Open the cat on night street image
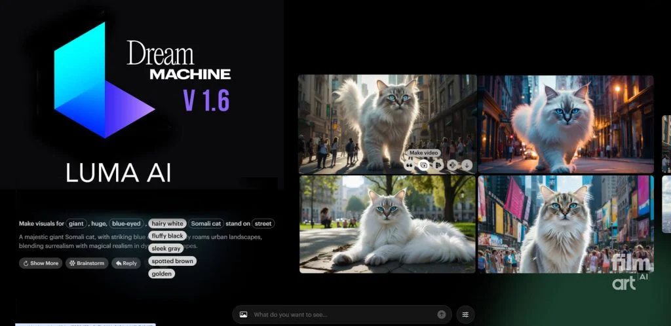Image resolution: width=671 pixels, height=326 pixels. [x=566, y=124]
